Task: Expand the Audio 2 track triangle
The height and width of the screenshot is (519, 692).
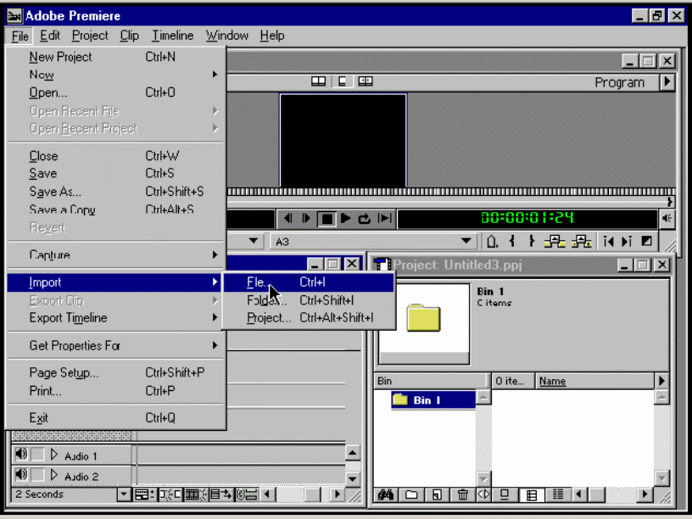Action: tap(53, 475)
